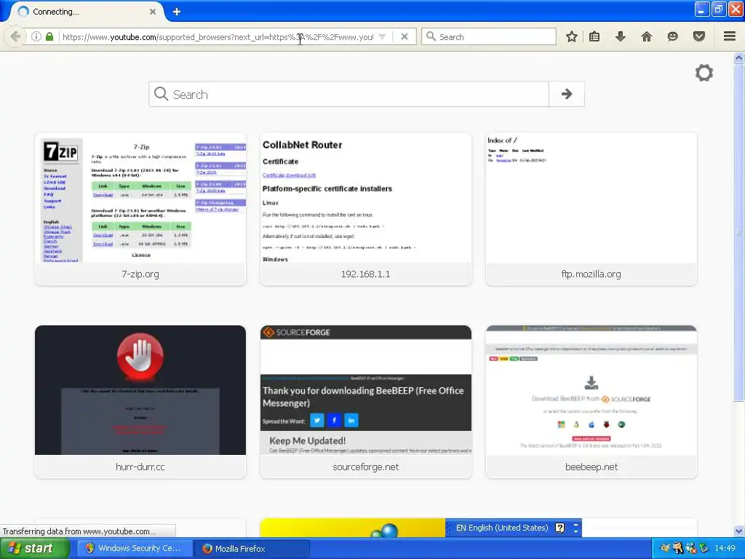Click the scrollbar down arrow

(x=738, y=531)
